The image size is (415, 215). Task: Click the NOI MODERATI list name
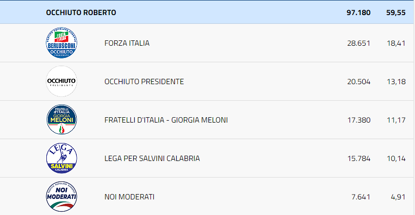[x=129, y=197]
